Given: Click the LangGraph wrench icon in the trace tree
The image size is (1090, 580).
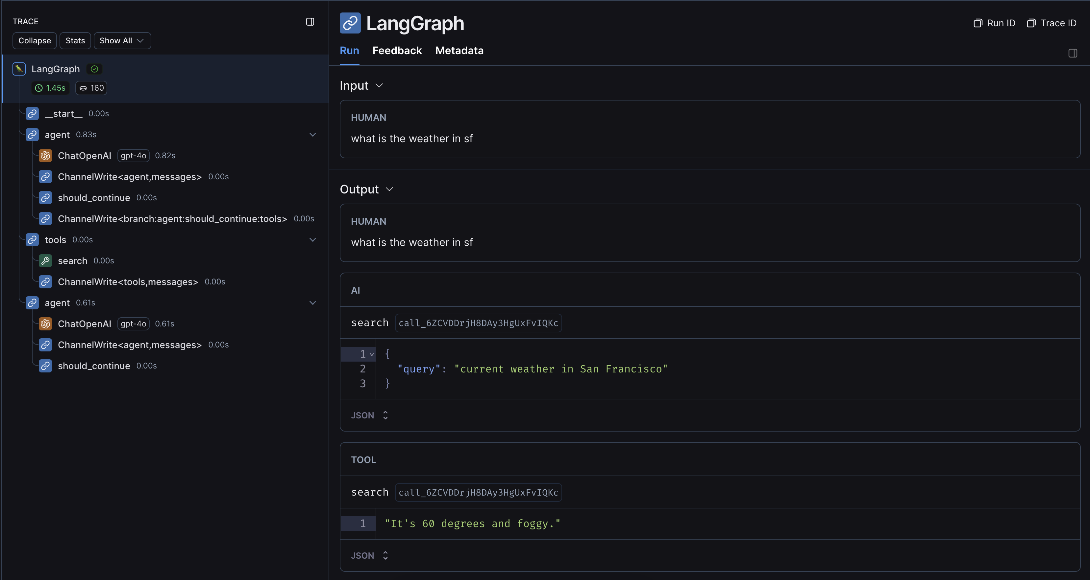Looking at the screenshot, I should 19,69.
